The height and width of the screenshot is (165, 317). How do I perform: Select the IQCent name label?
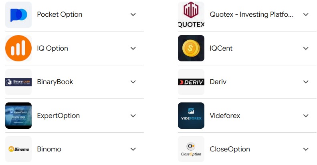(x=221, y=48)
